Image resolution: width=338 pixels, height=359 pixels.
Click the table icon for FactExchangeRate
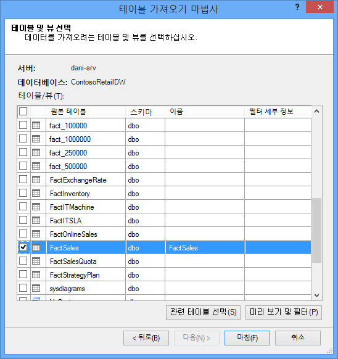point(36,179)
